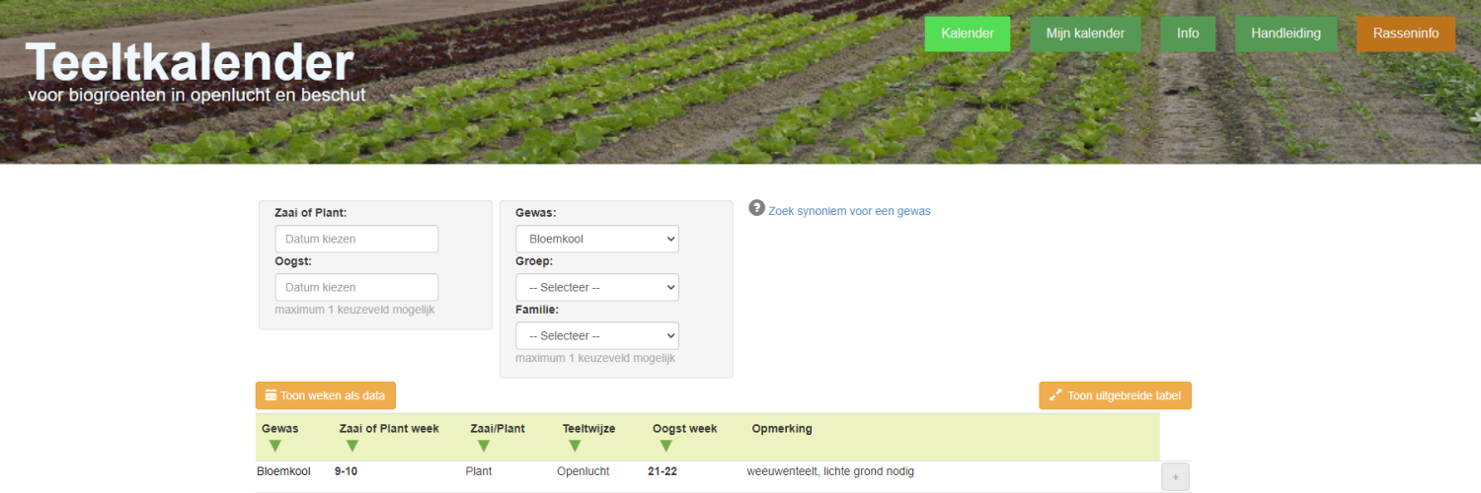Click the Oogst date field
This screenshot has height=493, width=1481.
pyautogui.click(x=356, y=287)
